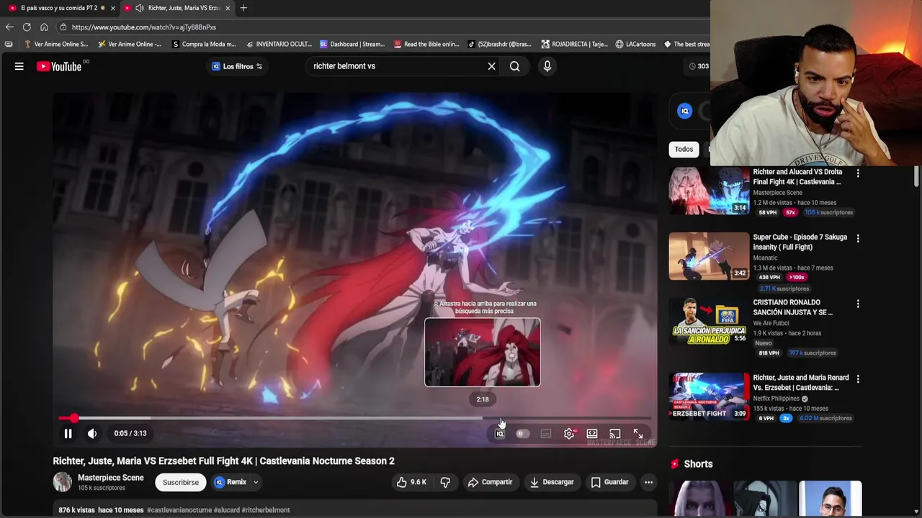The width and height of the screenshot is (922, 518).
Task: Open the Compra la Moda bookmark
Action: [x=204, y=44]
